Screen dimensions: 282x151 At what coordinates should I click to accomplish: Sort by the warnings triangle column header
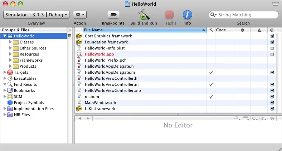[259, 30]
